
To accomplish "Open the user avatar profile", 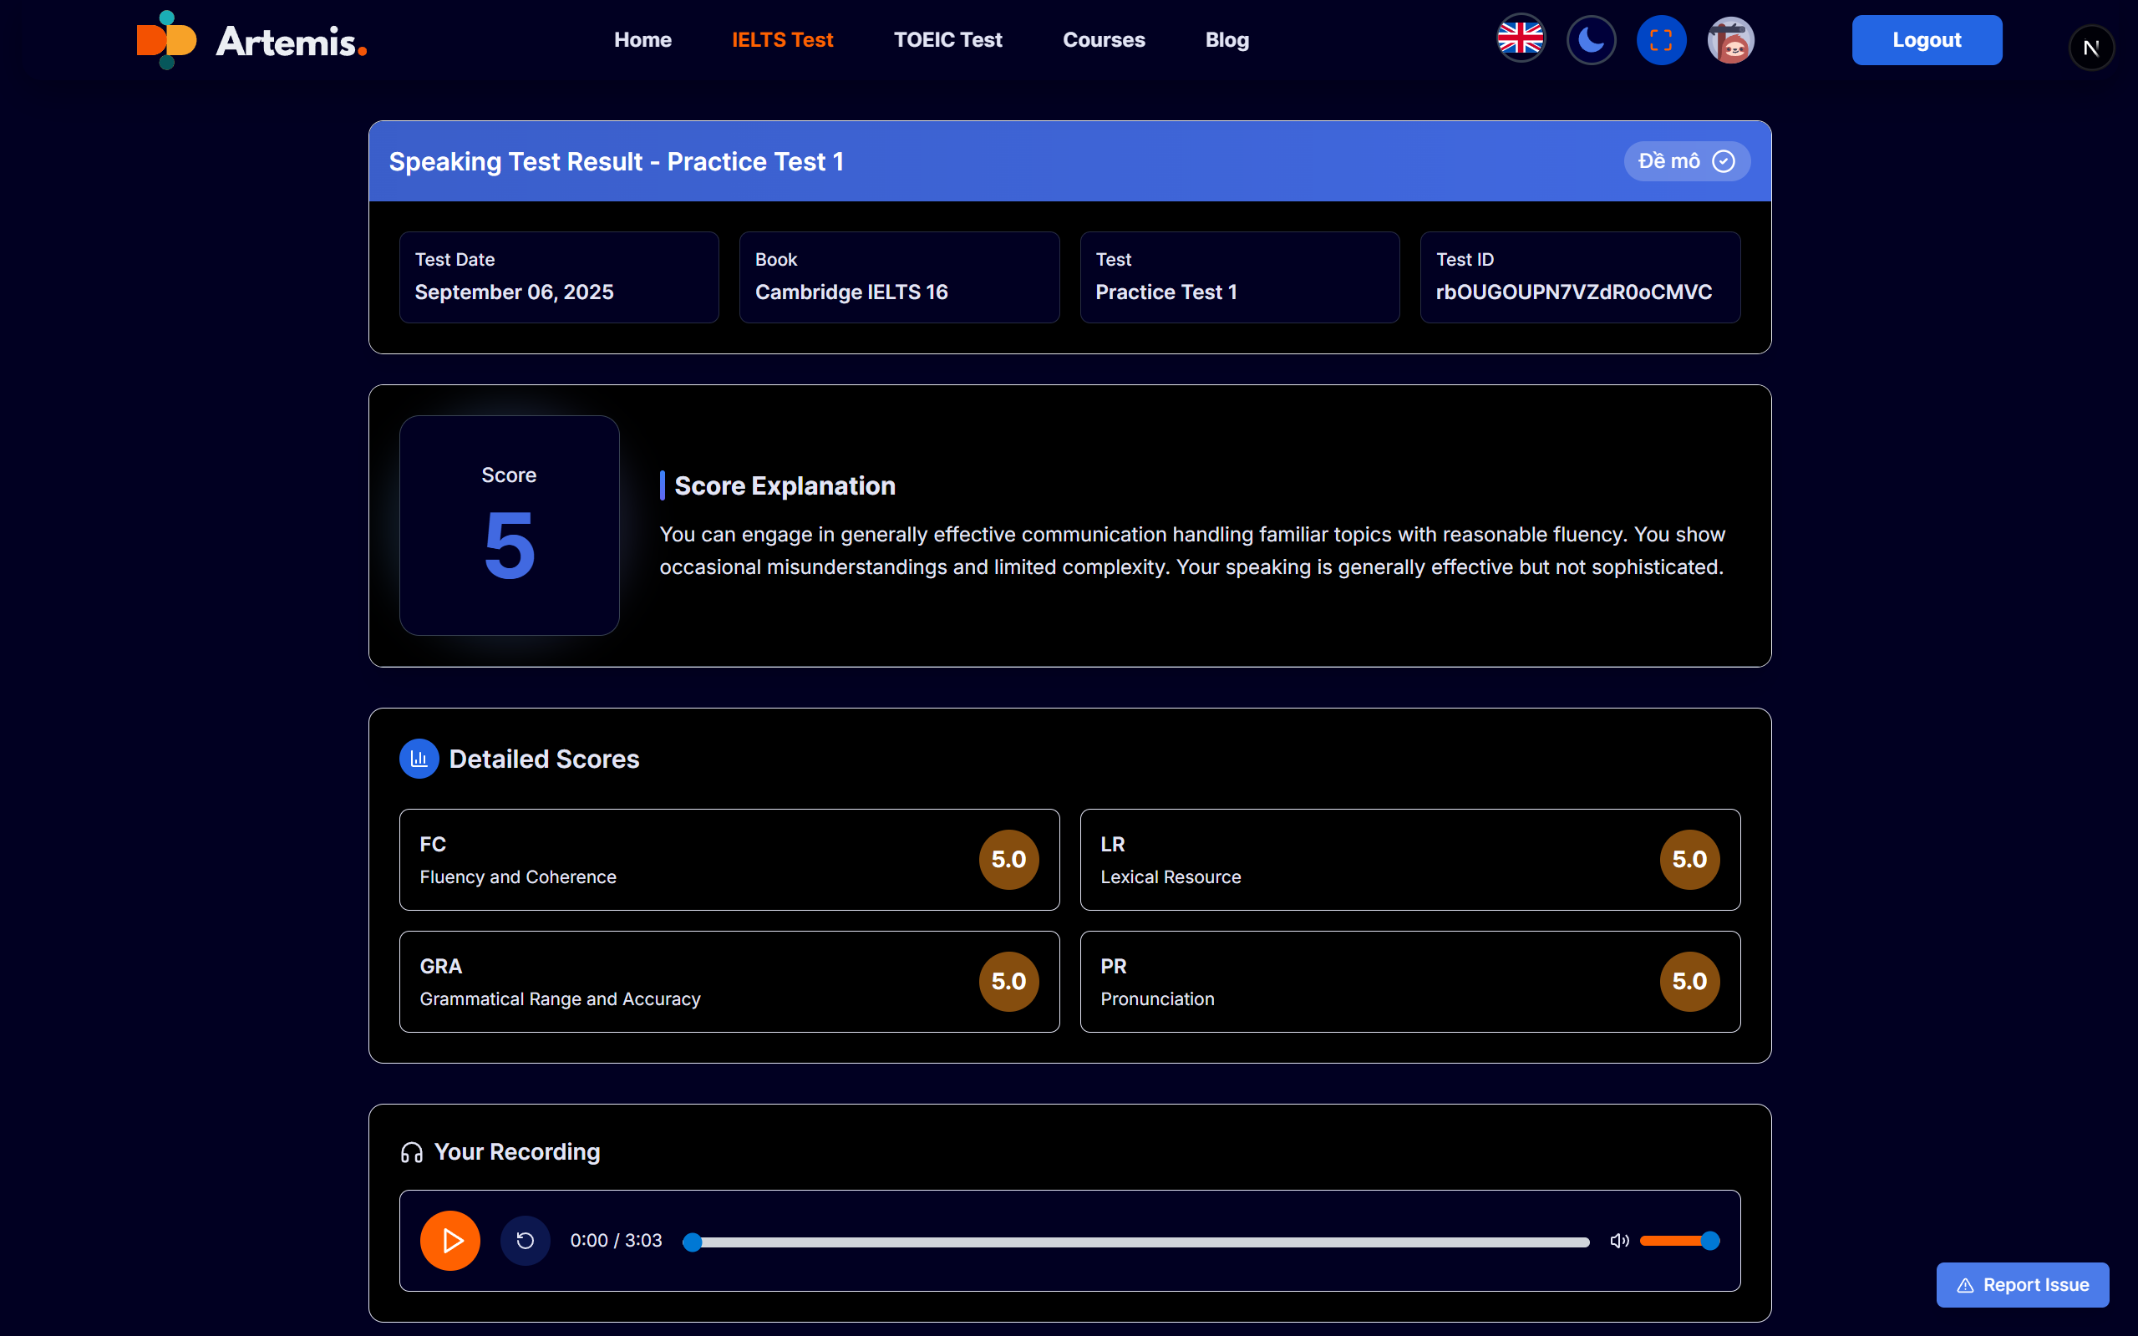I will coord(1729,40).
